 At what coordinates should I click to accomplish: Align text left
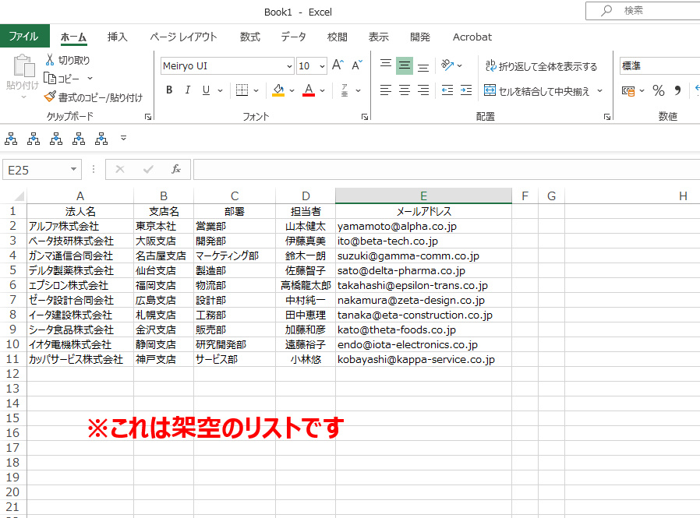tap(386, 90)
